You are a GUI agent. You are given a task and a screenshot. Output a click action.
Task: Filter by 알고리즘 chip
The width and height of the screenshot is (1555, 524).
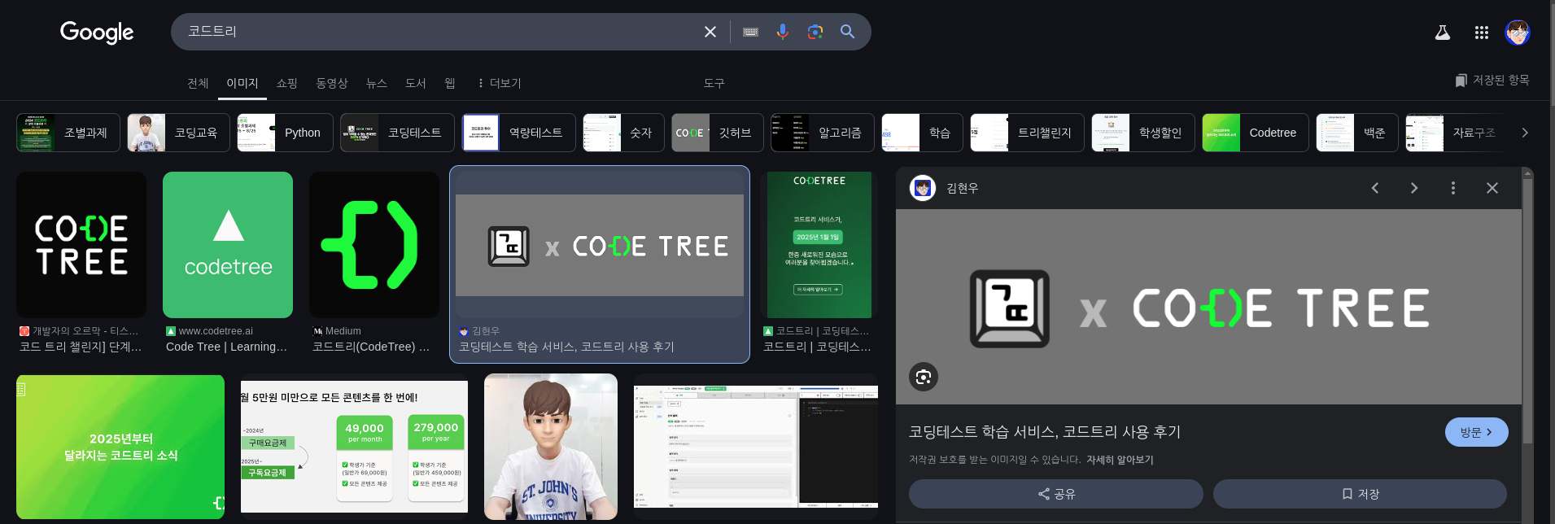823,133
